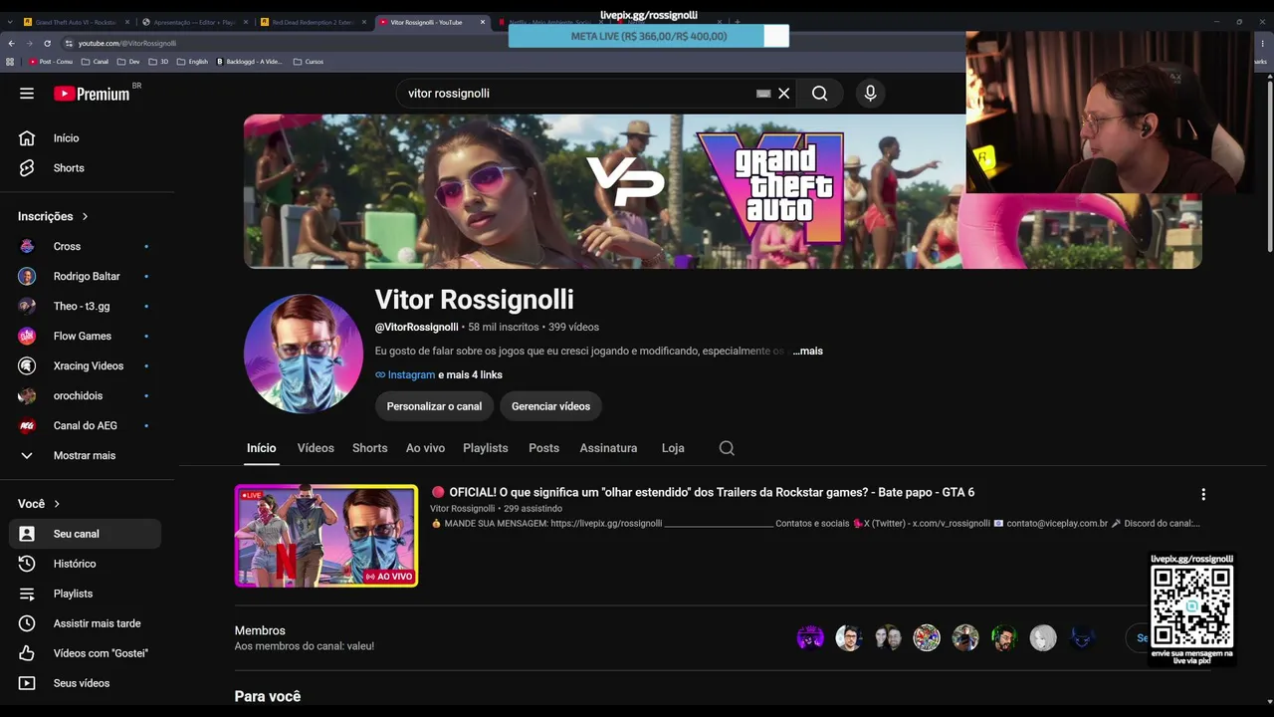Open the virtual keyboard in search box

coord(763,94)
